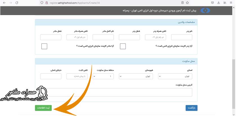Screen dimensions: 236x116
Task: Check mother is atomic energy employee box
Action: pyautogui.click(x=44, y=46)
